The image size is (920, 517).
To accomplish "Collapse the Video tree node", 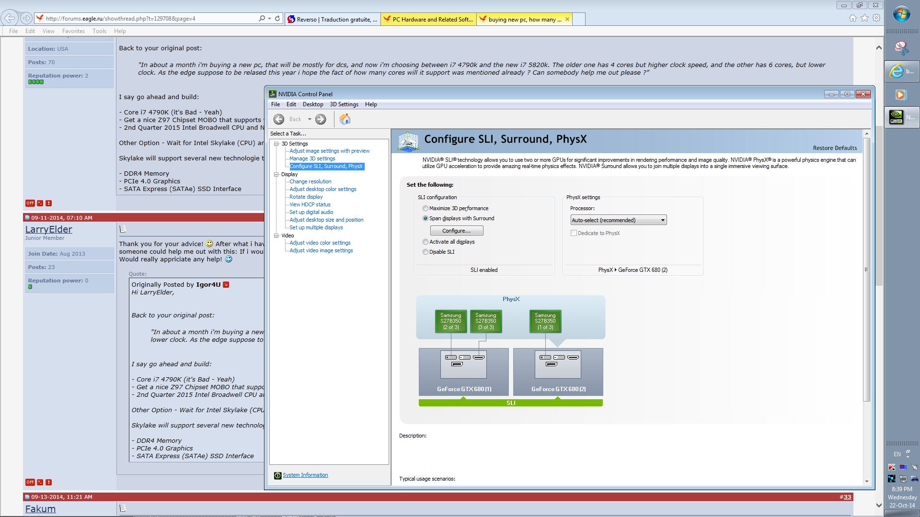I will [x=276, y=236].
